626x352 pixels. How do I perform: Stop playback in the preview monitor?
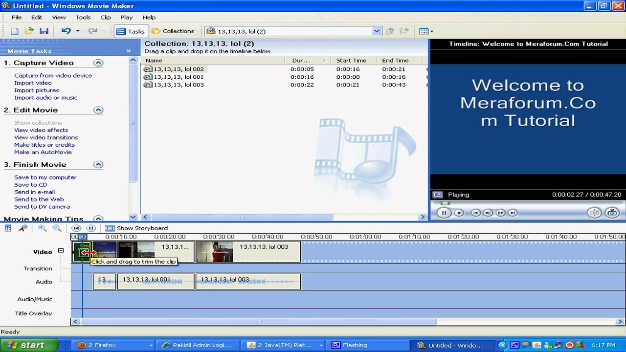[x=459, y=213]
